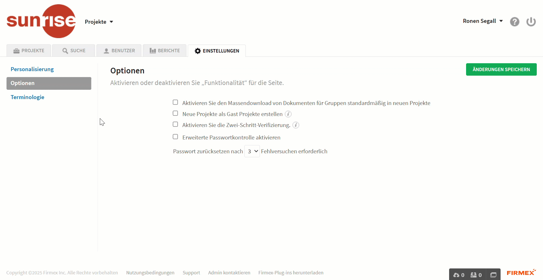Switch to the PROJEKTE tab
This screenshot has height=280, width=543.
(29, 51)
